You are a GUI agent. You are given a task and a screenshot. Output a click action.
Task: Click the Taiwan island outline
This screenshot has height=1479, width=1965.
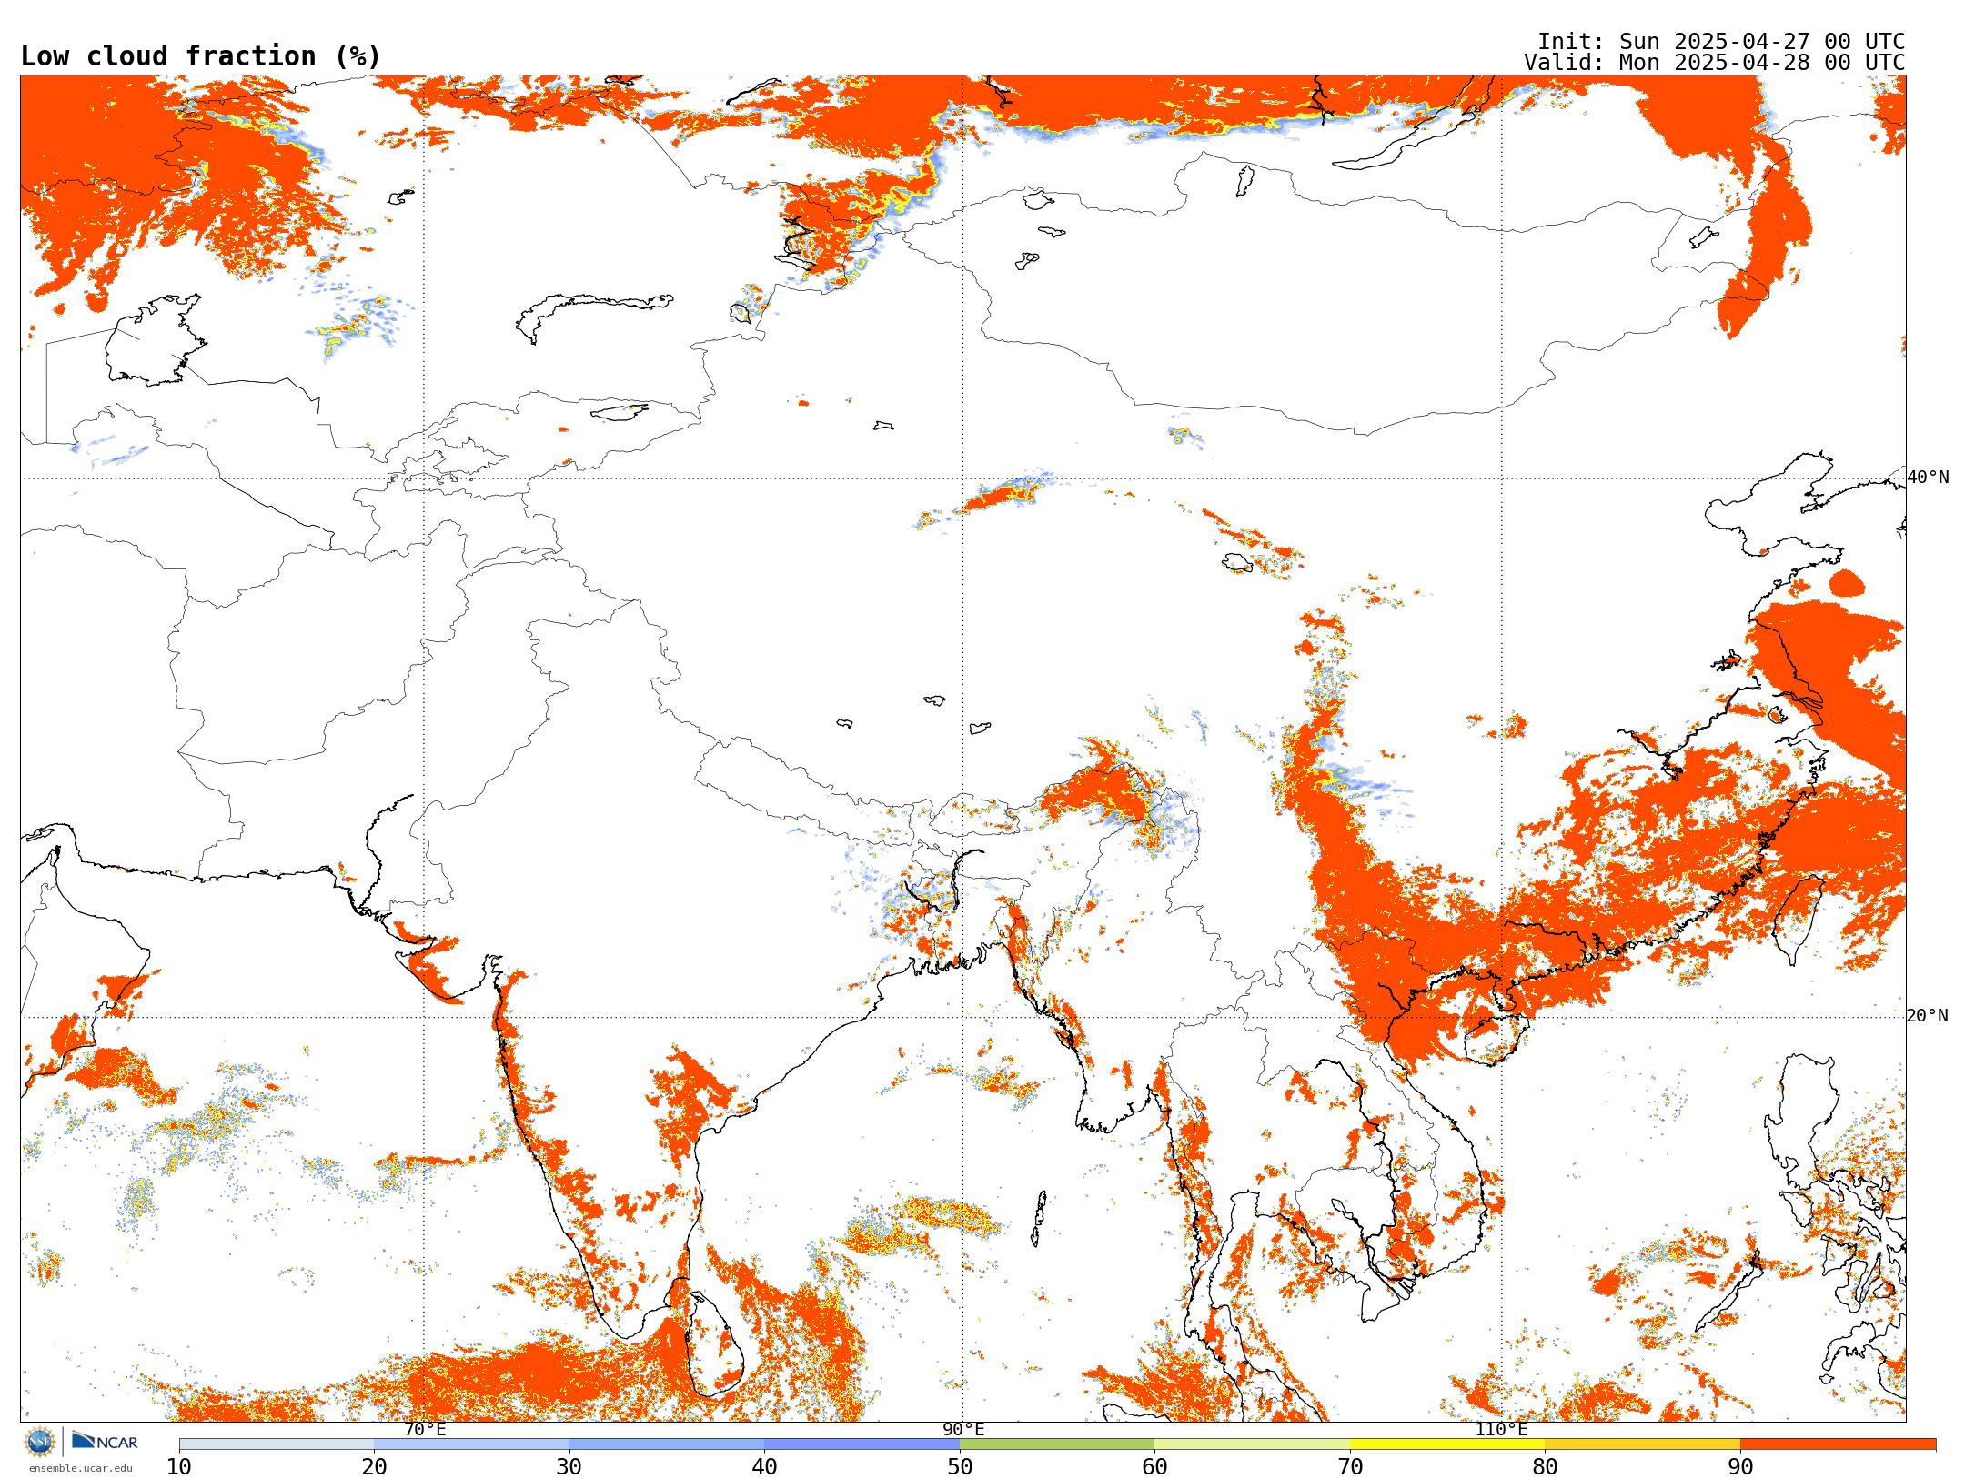point(1800,920)
